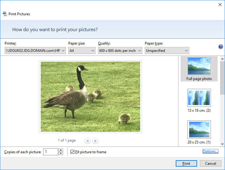Click the copies of each picture field
225x170 pixels.
pos(50,152)
